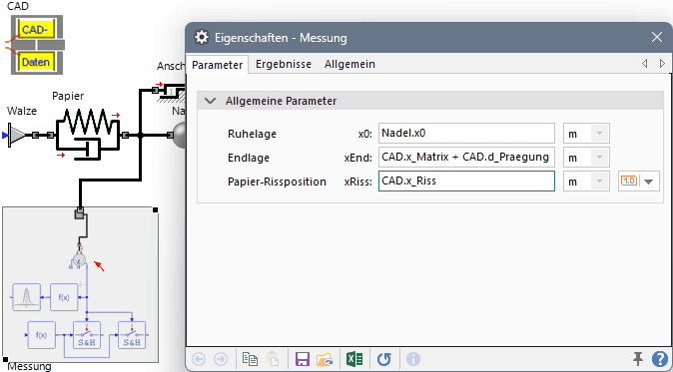This screenshot has width=673, height=372.
Task: Select the CAD-Daten block in the diagram
Action: tap(37, 45)
